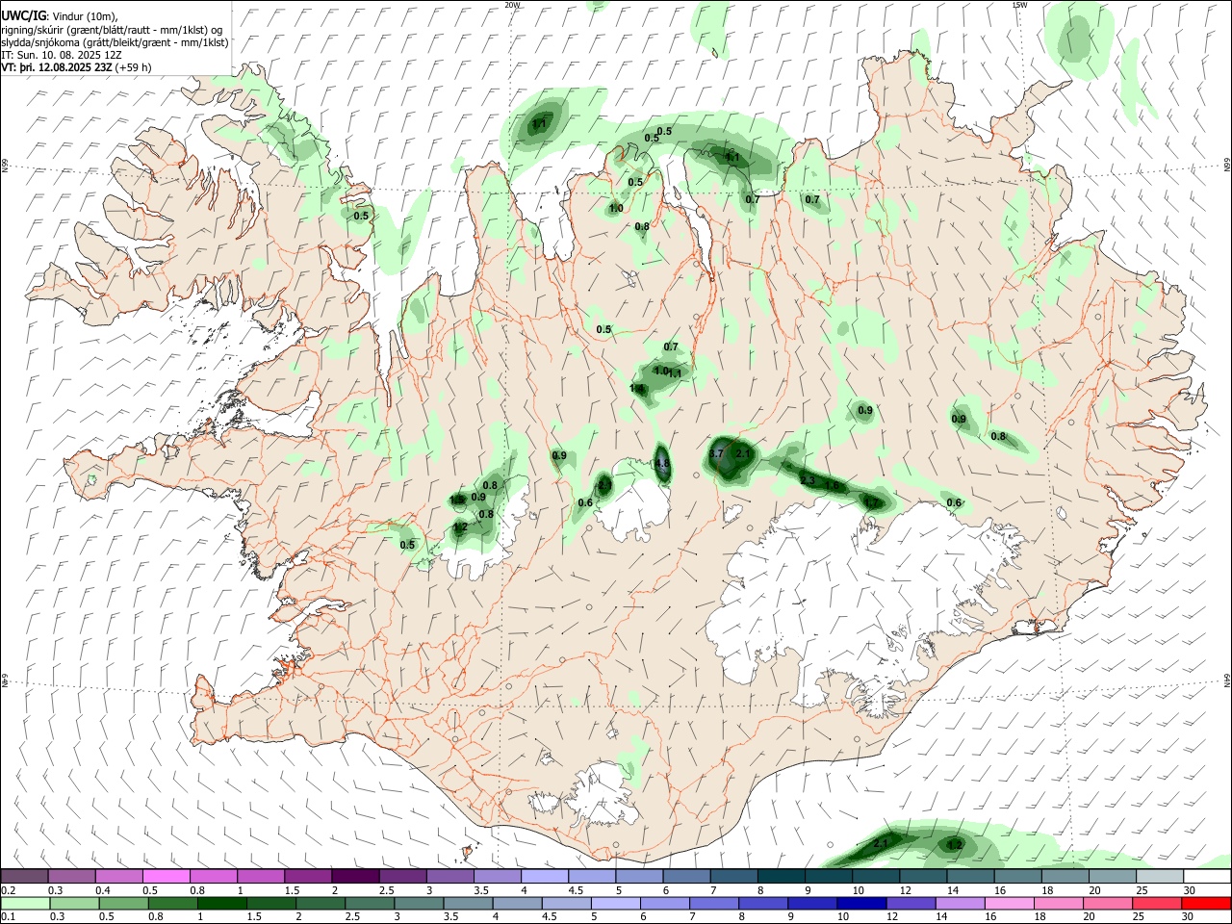
Task: Click the 2.1 value beside the 3.7 value
Action: coord(742,453)
